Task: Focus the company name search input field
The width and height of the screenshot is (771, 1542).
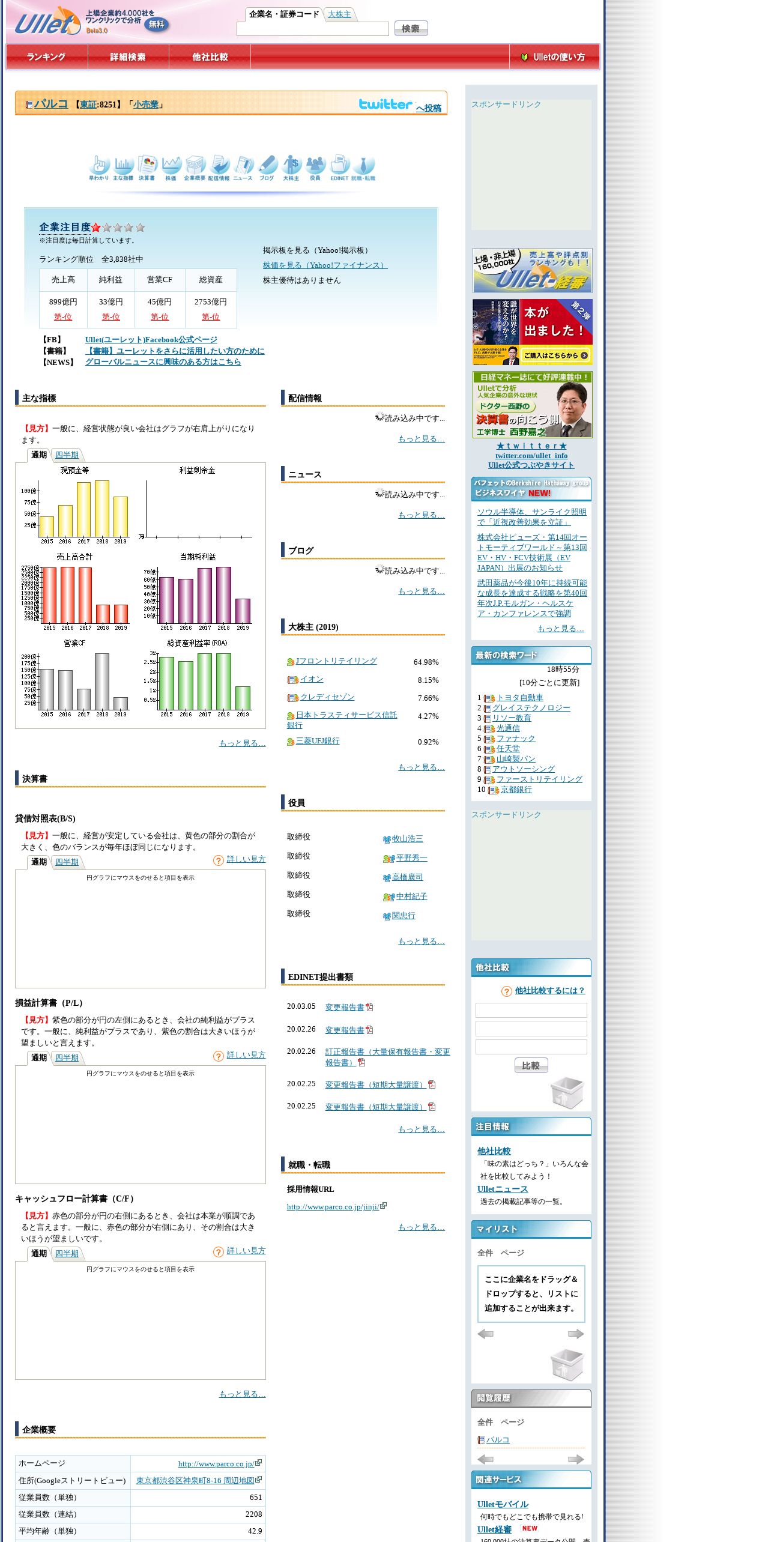Action: (x=313, y=29)
